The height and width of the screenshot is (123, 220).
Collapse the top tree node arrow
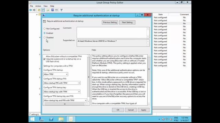pyautogui.click(x=37, y=14)
